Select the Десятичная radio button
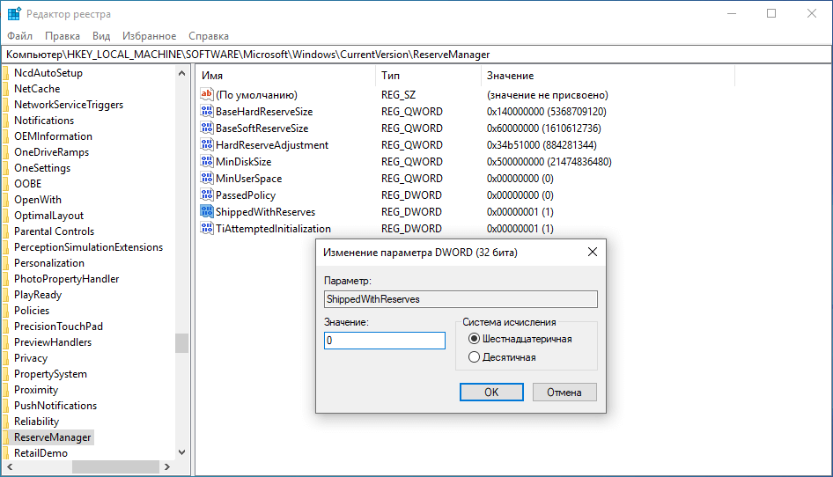This screenshot has width=833, height=477. coord(475,357)
